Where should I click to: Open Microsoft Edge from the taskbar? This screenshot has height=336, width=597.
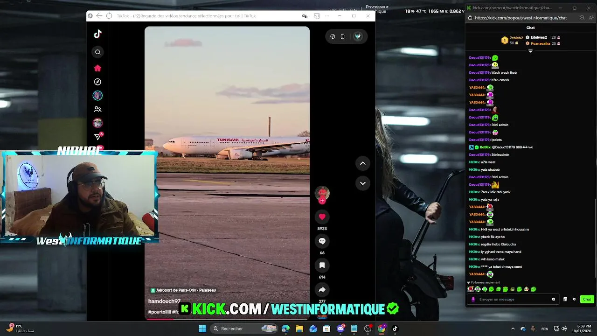point(285,329)
